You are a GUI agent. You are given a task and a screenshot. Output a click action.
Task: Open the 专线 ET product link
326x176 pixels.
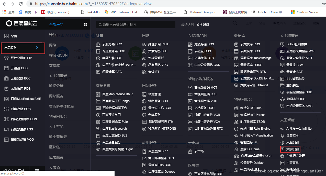[x=154, y=72]
